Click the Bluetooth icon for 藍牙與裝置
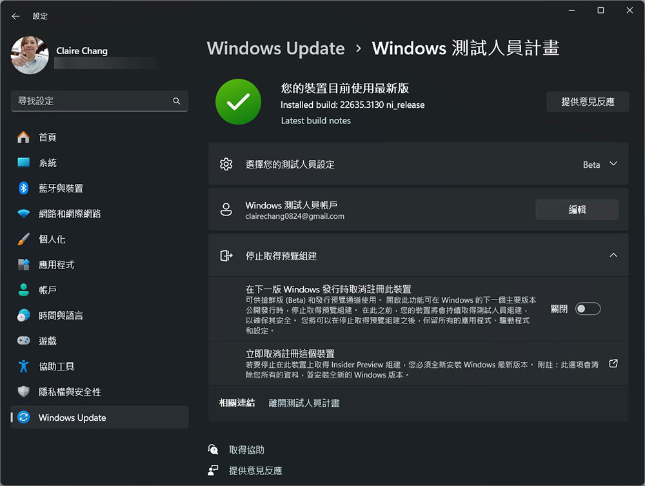Screen dimensions: 645x486 click(23, 188)
